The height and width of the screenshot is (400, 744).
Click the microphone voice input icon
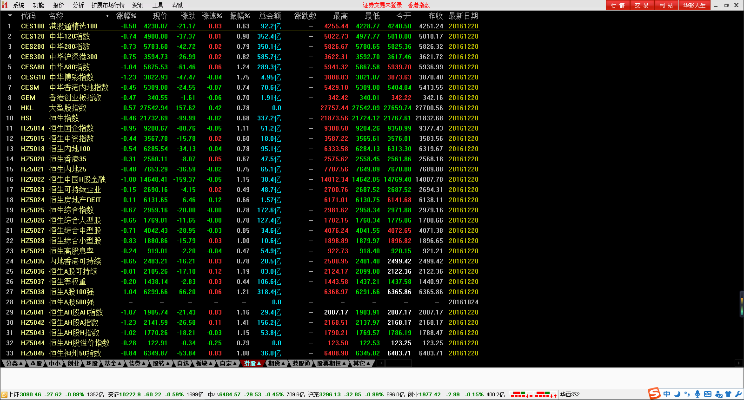pyautogui.click(x=697, y=394)
